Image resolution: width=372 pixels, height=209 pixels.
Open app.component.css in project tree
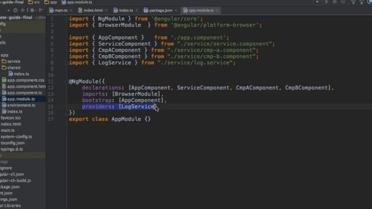point(26,80)
